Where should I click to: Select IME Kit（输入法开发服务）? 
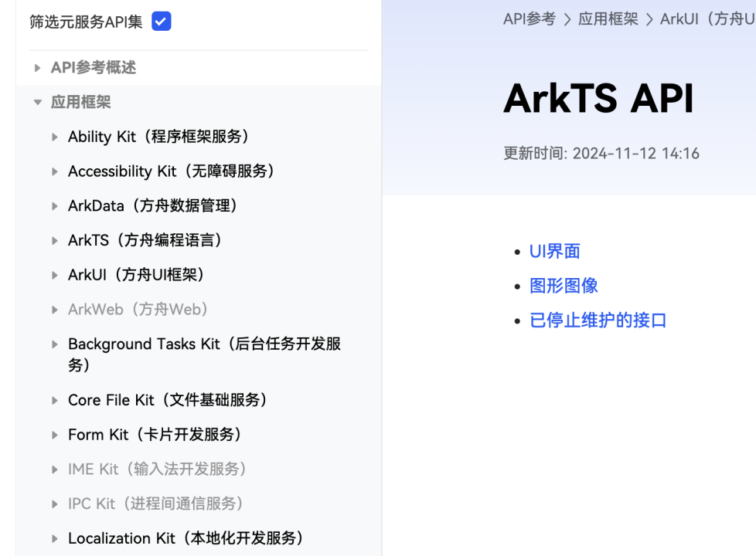tap(158, 470)
